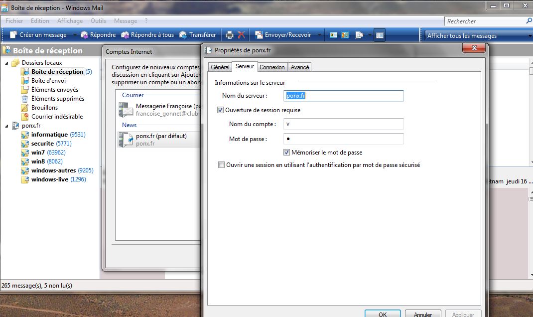Toggle Mémoriser le mot de passe checkbox

(x=286, y=153)
